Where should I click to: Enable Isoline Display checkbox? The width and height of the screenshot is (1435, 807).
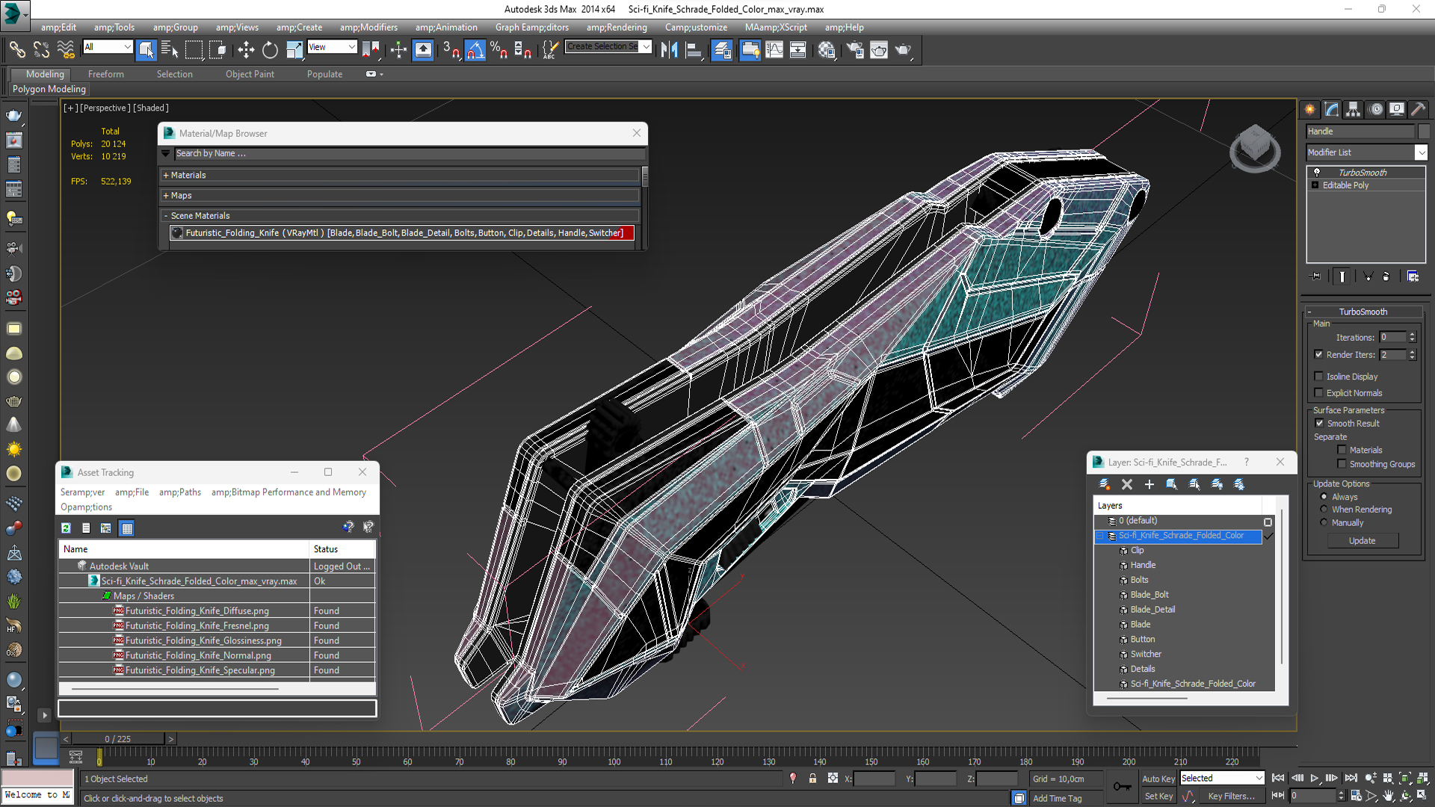[1319, 377]
